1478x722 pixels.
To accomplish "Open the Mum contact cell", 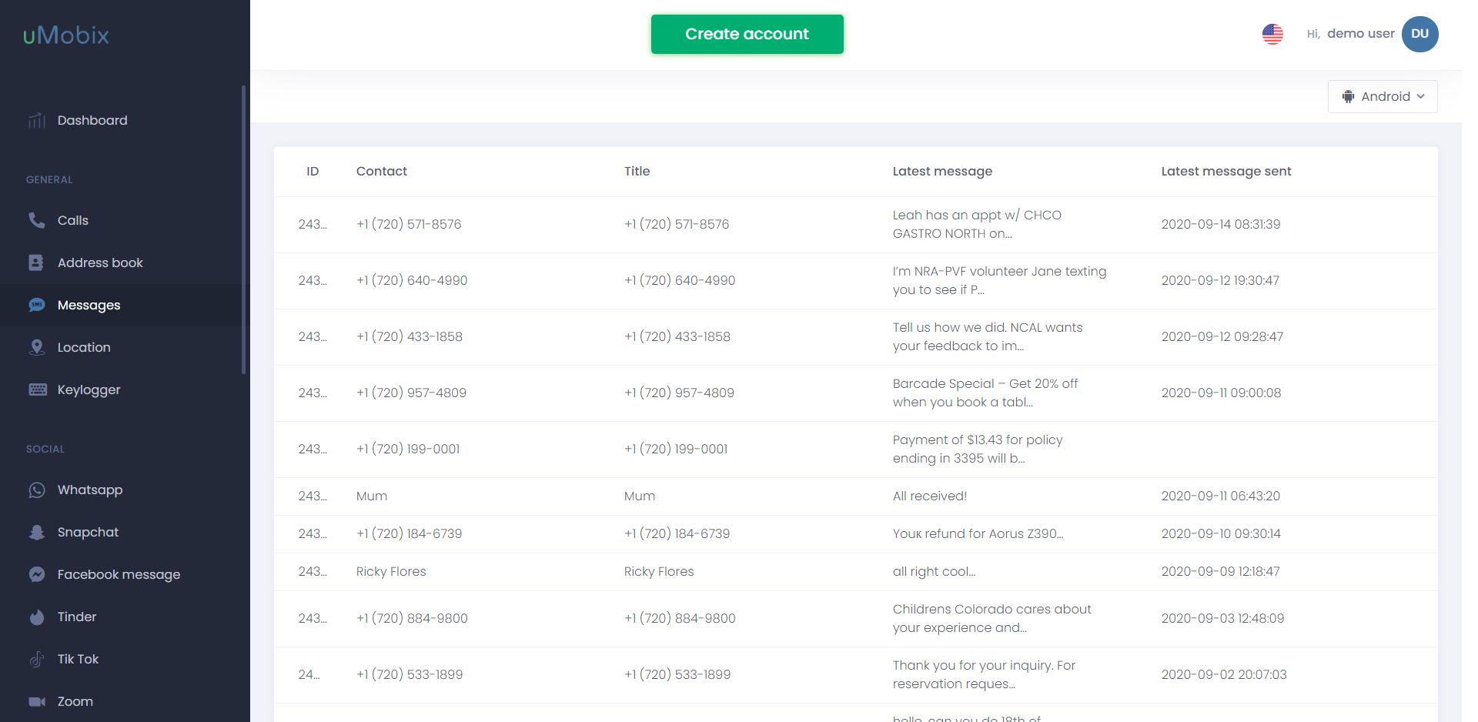I will 372,496.
